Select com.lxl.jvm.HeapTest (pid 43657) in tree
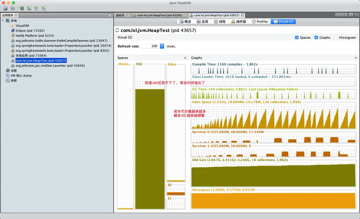 (41, 61)
